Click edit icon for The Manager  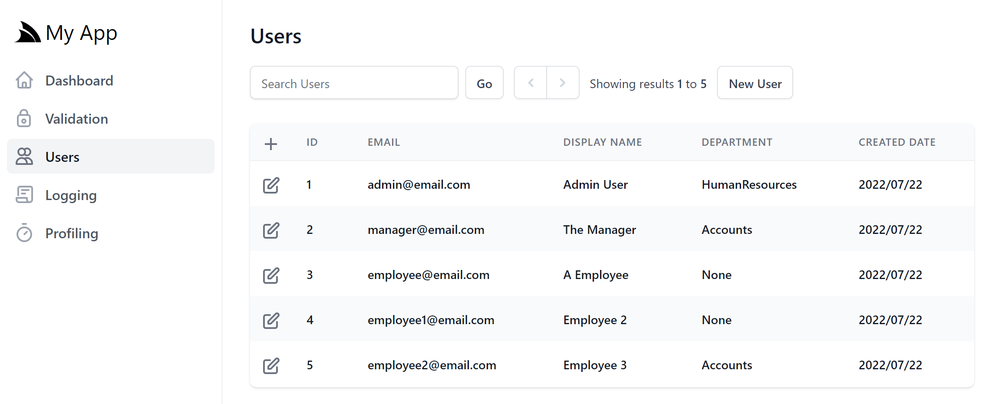click(x=271, y=230)
